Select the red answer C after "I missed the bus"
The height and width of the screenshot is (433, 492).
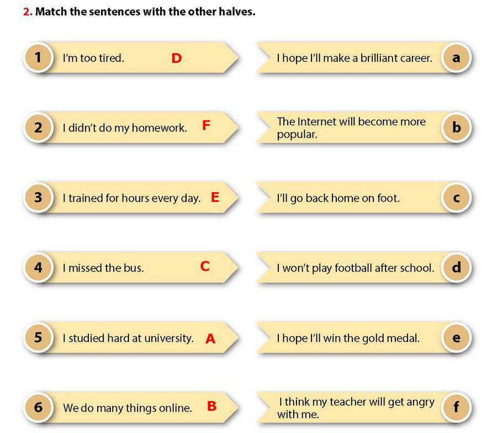click(x=205, y=267)
